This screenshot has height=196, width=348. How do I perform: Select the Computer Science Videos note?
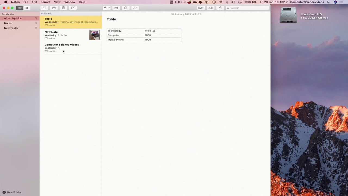coord(71,48)
